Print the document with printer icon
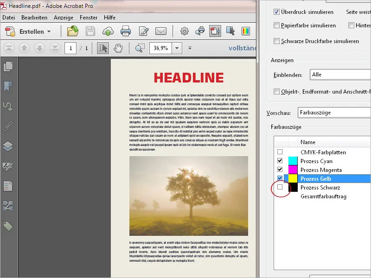The image size is (371, 278). (125, 31)
